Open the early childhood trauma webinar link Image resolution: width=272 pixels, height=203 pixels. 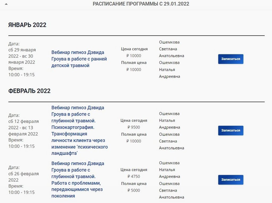coord(79,59)
